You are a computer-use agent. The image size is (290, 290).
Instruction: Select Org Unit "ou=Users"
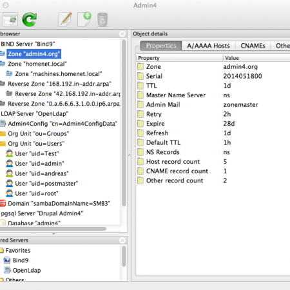36,144
